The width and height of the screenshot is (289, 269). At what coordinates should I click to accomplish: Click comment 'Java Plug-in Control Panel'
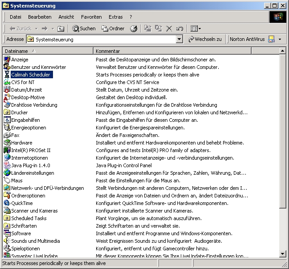tap(124, 165)
